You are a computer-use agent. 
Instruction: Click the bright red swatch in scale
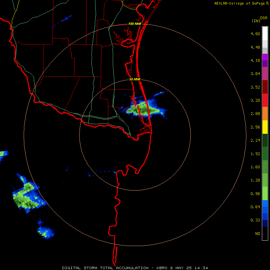pos(265,100)
